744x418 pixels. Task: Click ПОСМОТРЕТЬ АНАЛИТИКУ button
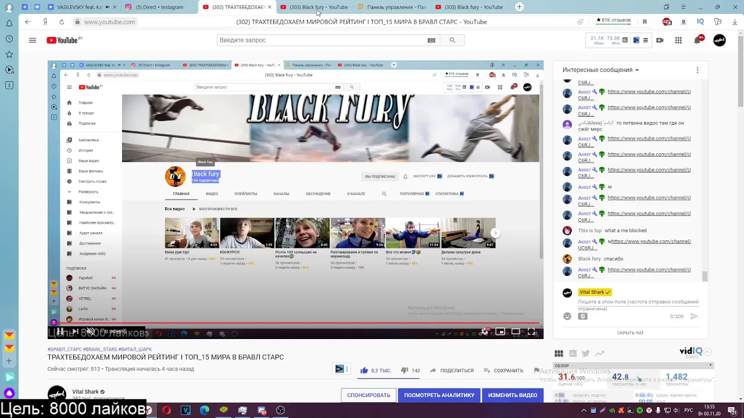[439, 395]
